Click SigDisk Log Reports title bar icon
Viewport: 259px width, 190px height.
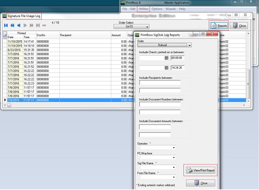coord(137,35)
